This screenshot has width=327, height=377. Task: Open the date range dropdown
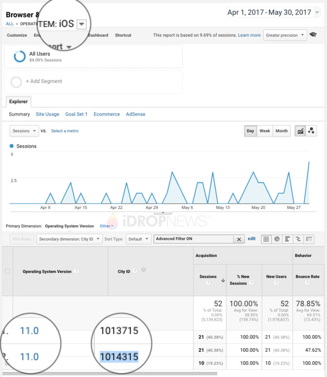coord(317,12)
